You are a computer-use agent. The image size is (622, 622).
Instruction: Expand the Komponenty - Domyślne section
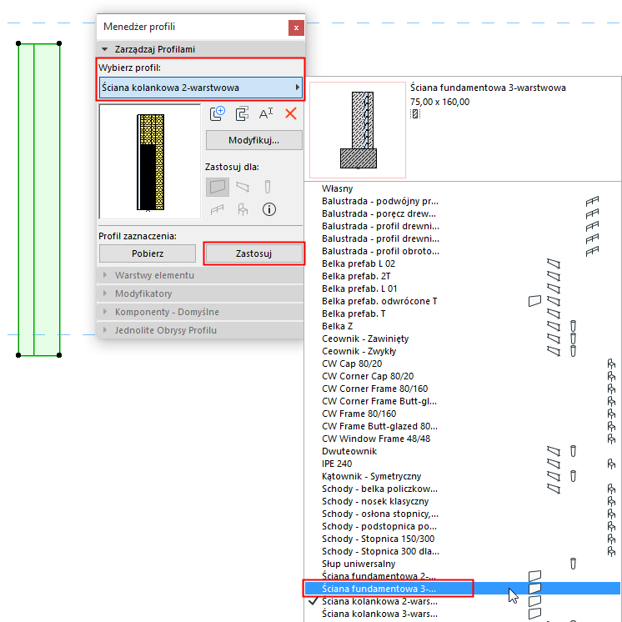pos(200,312)
